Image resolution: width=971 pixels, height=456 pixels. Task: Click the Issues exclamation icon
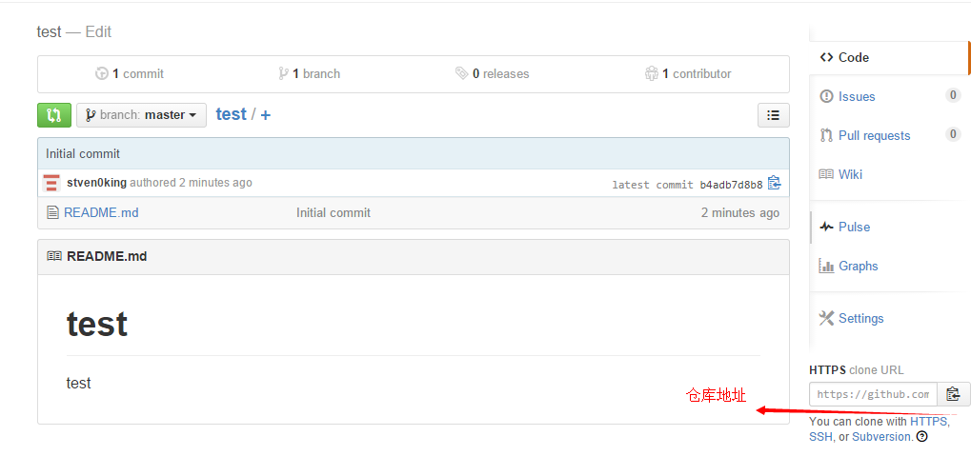(x=826, y=96)
